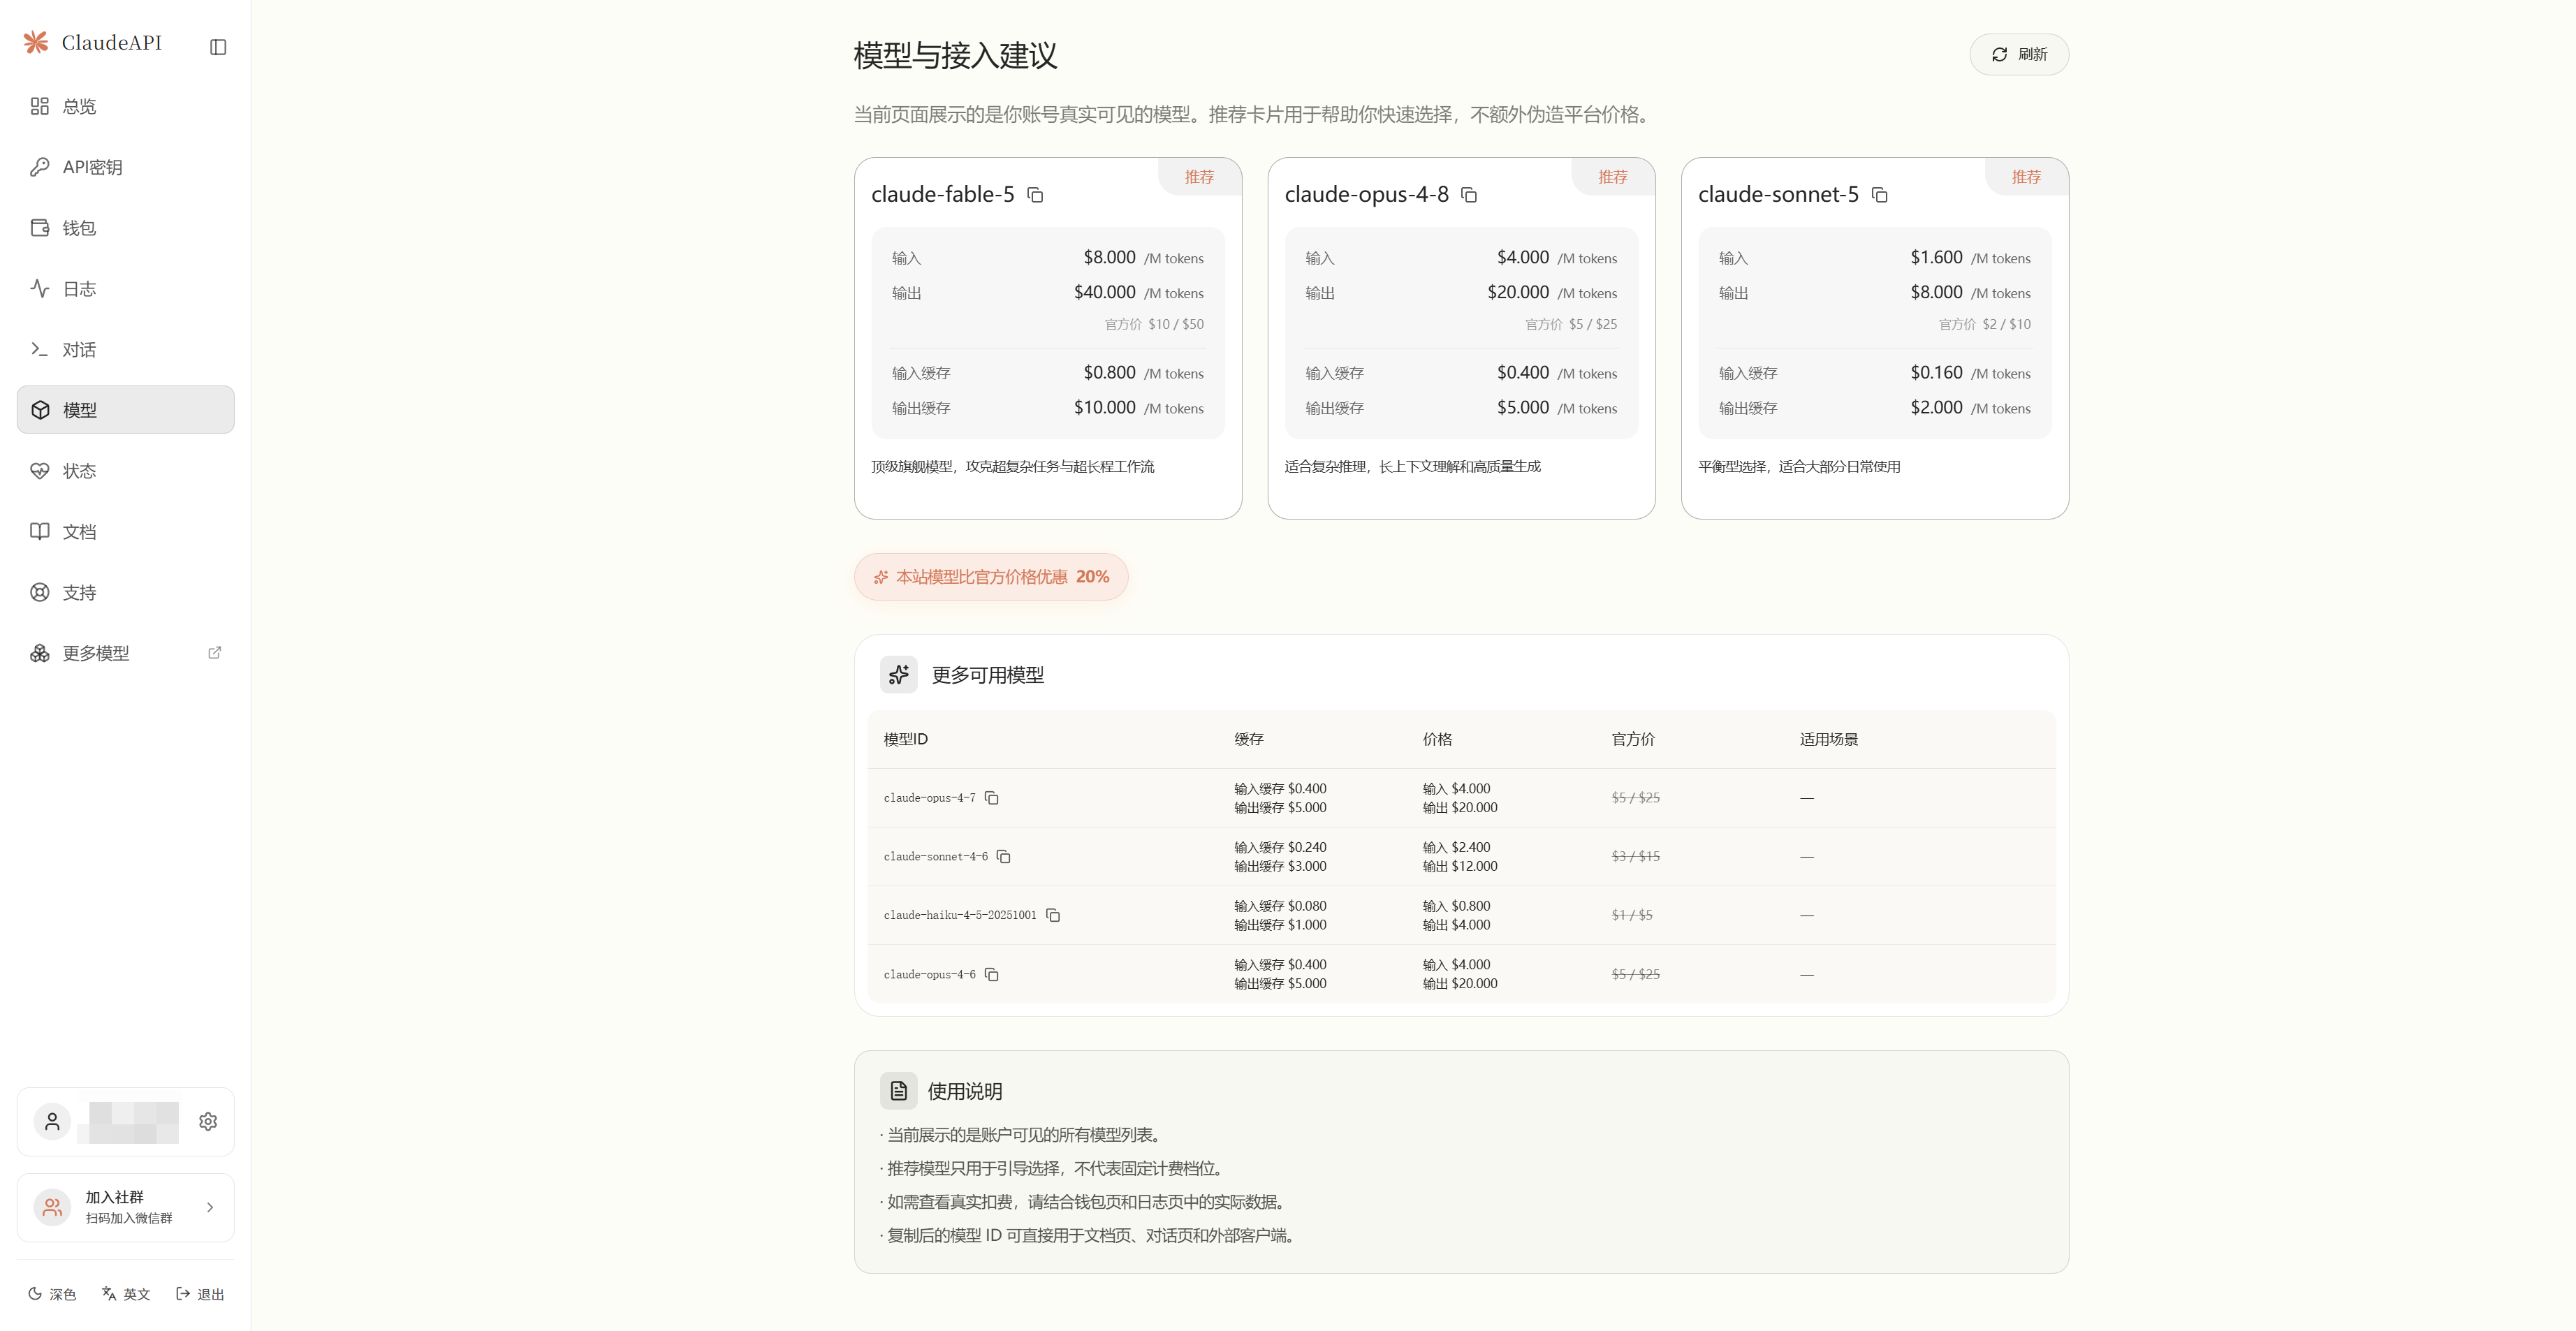Click the 推荐 badge on claude-sonnet-5
This screenshot has height=1331, width=2576.
(x=2027, y=177)
